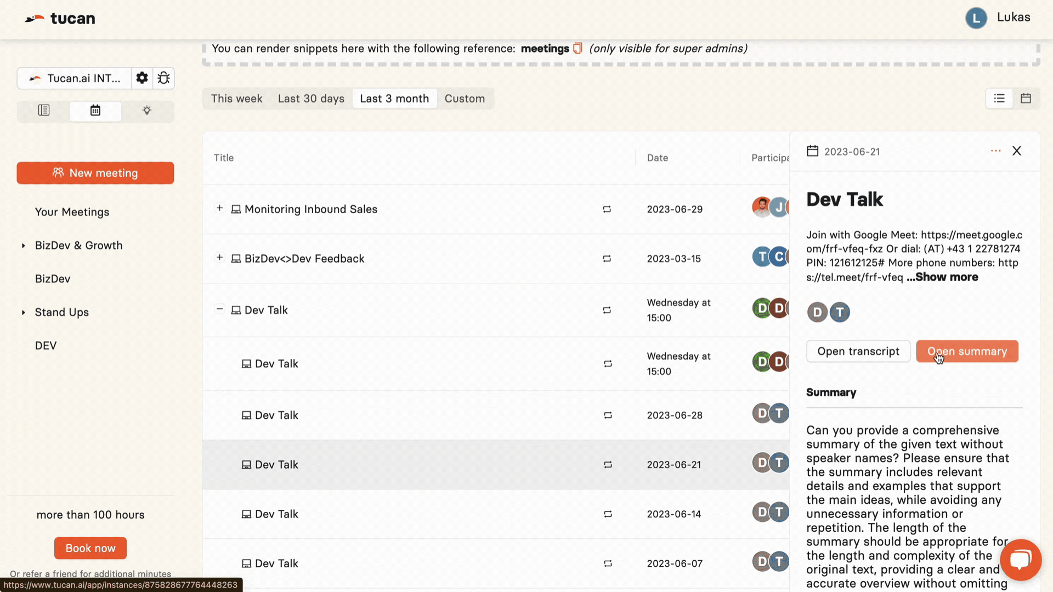This screenshot has height=592, width=1053.
Task: Switch to calendar view layout
Action: coord(1026,99)
